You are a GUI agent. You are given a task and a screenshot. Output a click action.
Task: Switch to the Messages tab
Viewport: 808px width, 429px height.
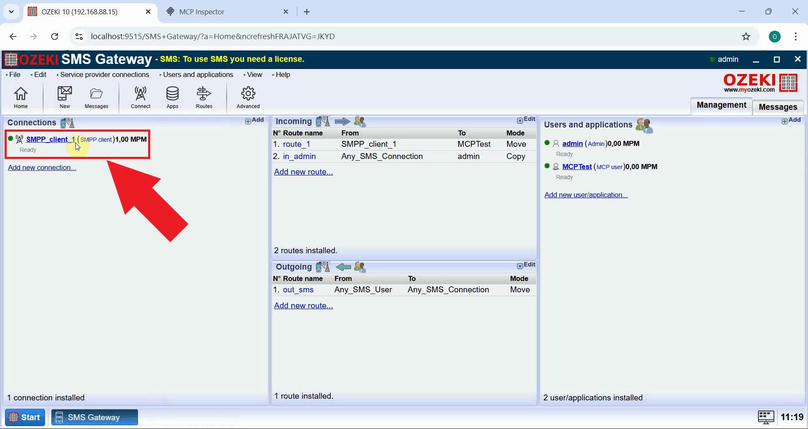[x=778, y=107]
